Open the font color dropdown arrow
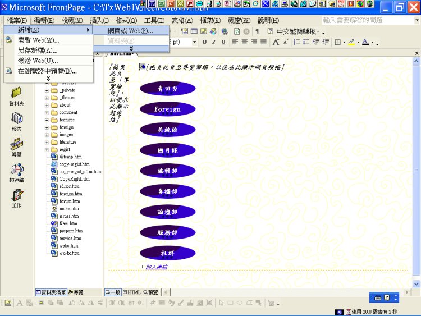The image size is (421, 316). coord(372,43)
